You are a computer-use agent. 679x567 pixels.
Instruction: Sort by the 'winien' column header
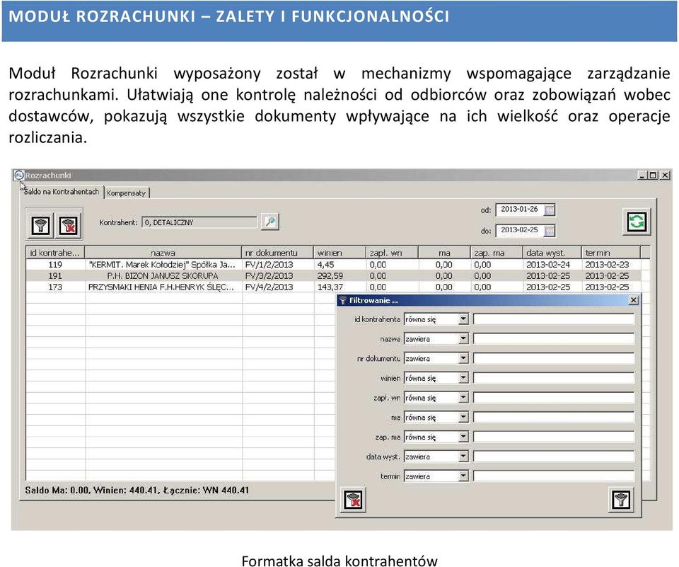point(340,253)
